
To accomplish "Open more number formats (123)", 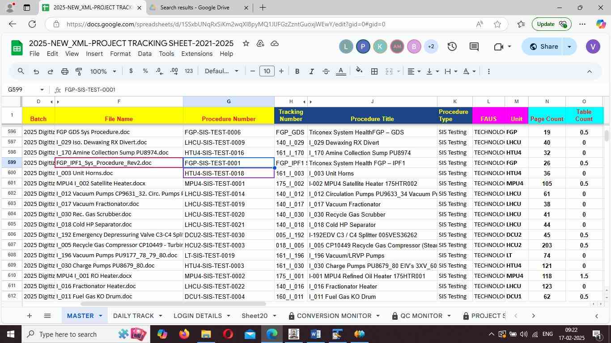I will tap(189, 71).
